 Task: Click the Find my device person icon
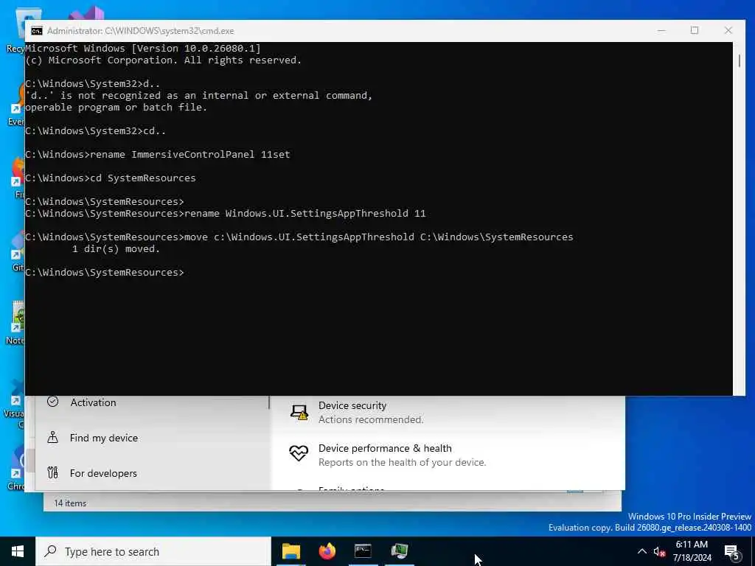53,437
